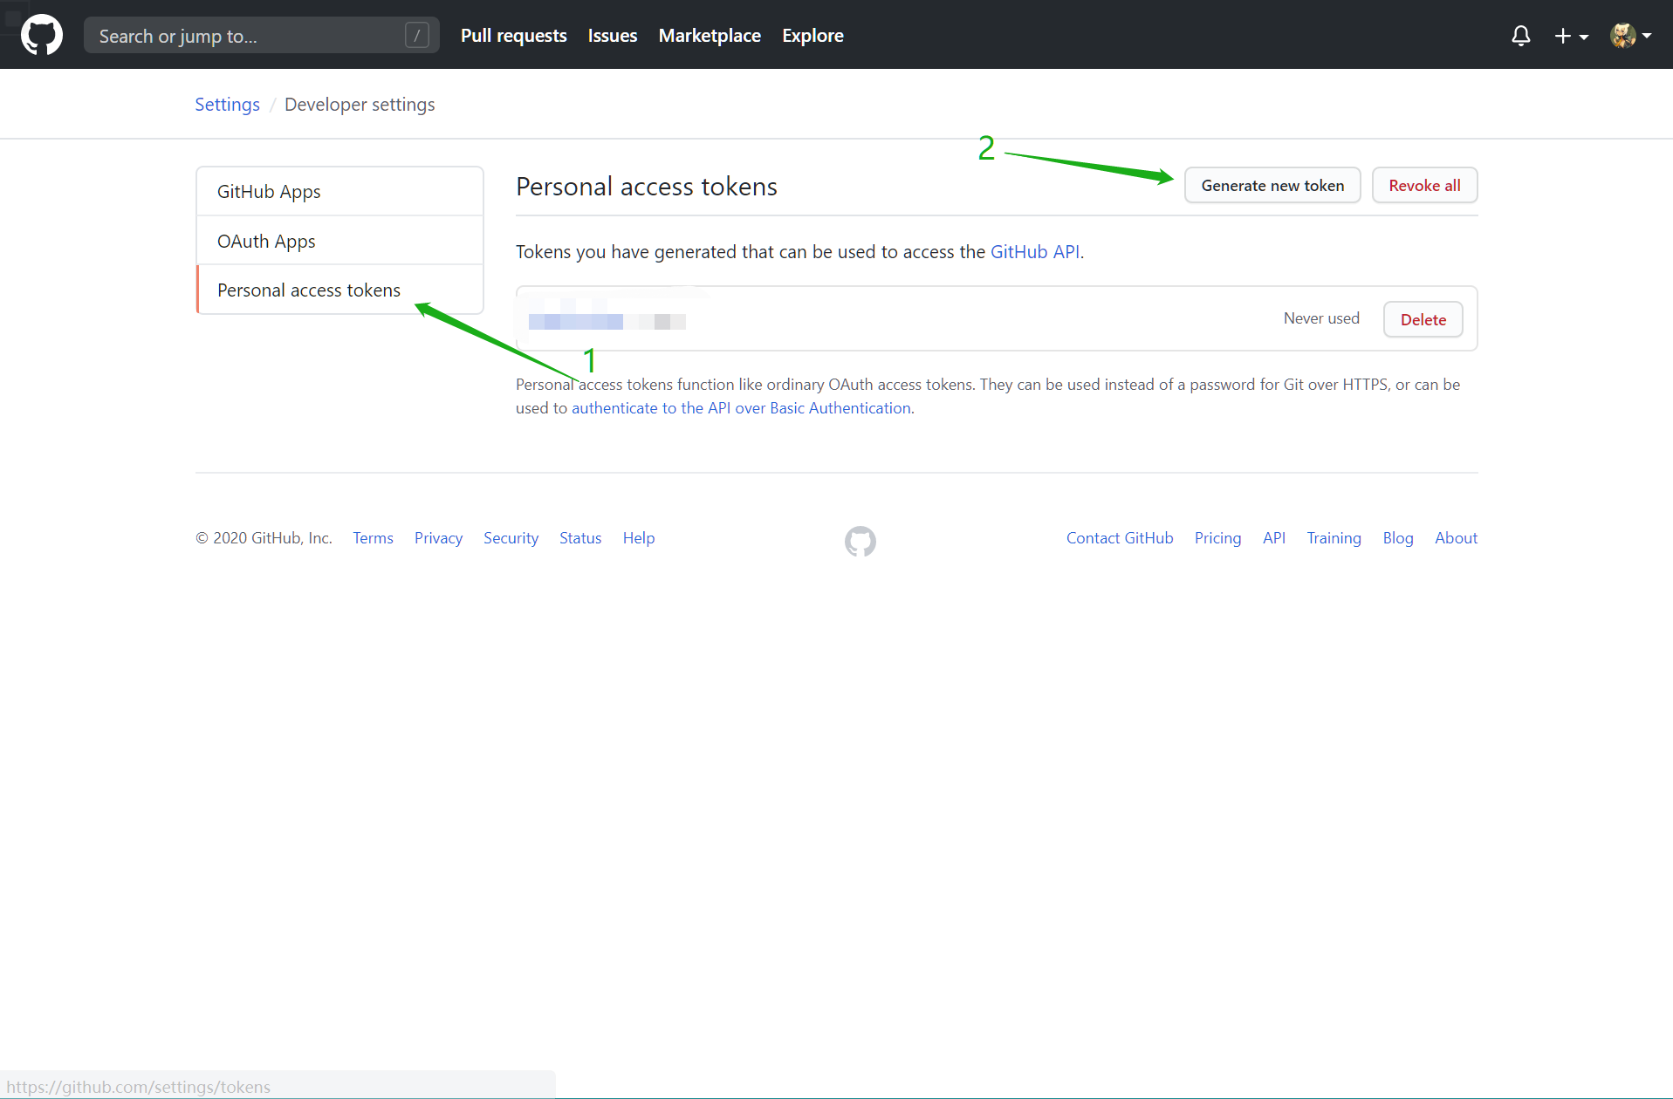
Task: Open Privacy footer link
Action: 438,538
